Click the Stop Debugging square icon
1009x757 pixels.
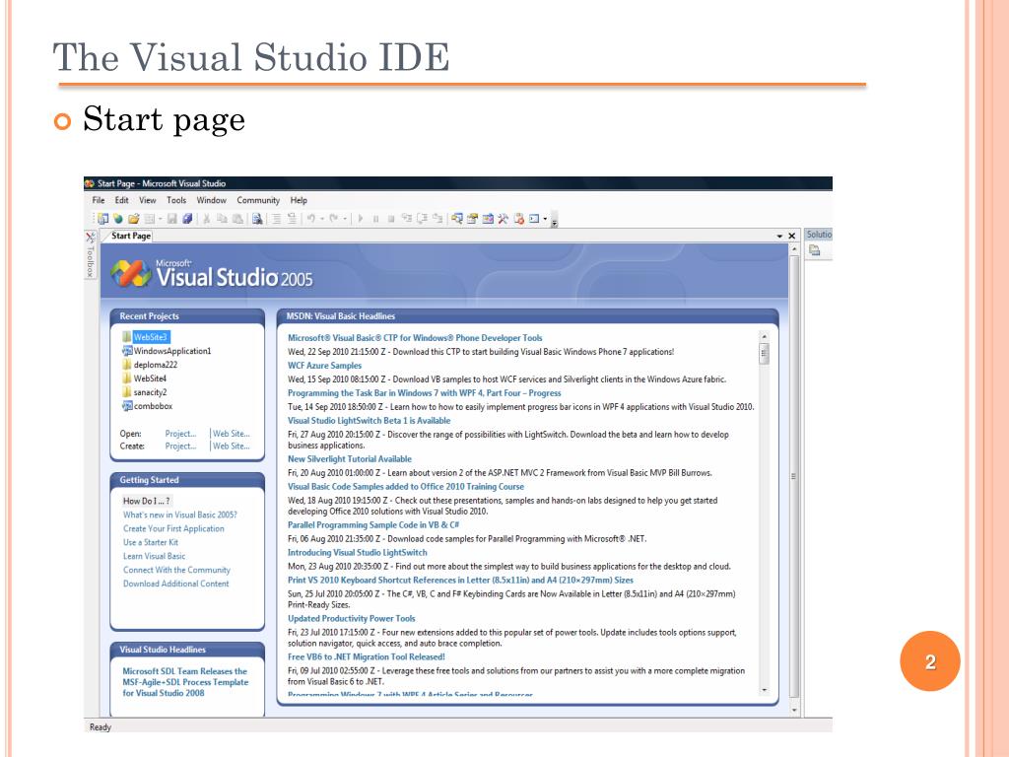coord(390,219)
